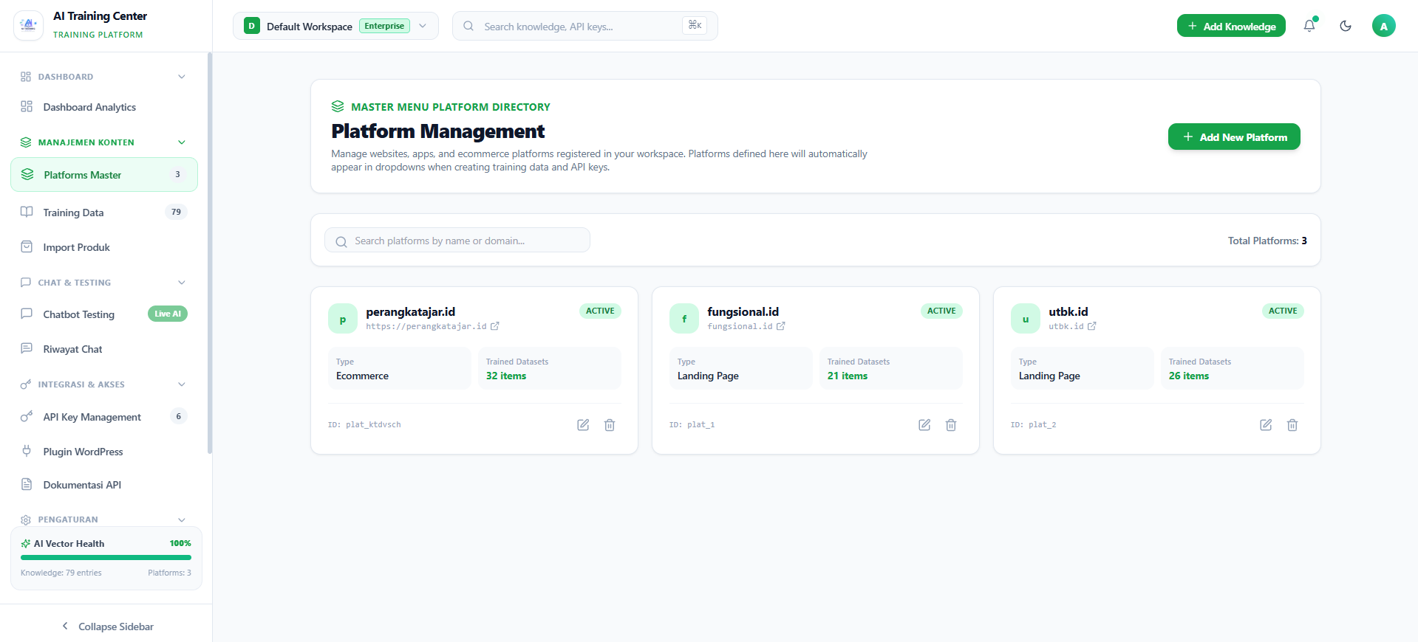Collapse the sidebar
Screen dimensions: 1418x642
coord(106,627)
